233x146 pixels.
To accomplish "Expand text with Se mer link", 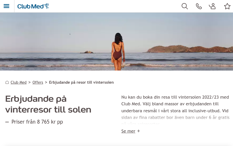I will (x=128, y=131).
